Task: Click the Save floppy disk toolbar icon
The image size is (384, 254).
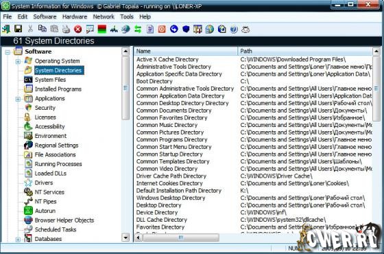Action: tap(18, 29)
